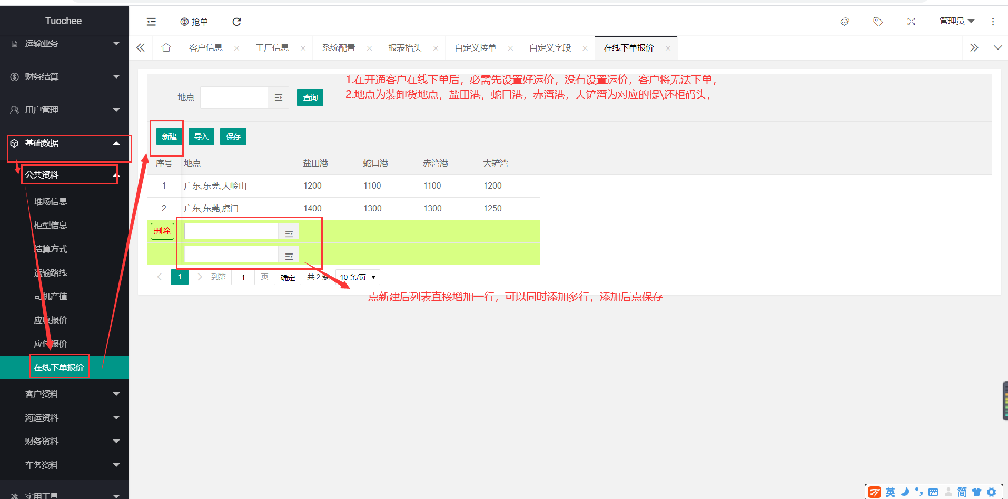The width and height of the screenshot is (1008, 499).
Task: Open the tab options down chevron
Action: [x=997, y=47]
